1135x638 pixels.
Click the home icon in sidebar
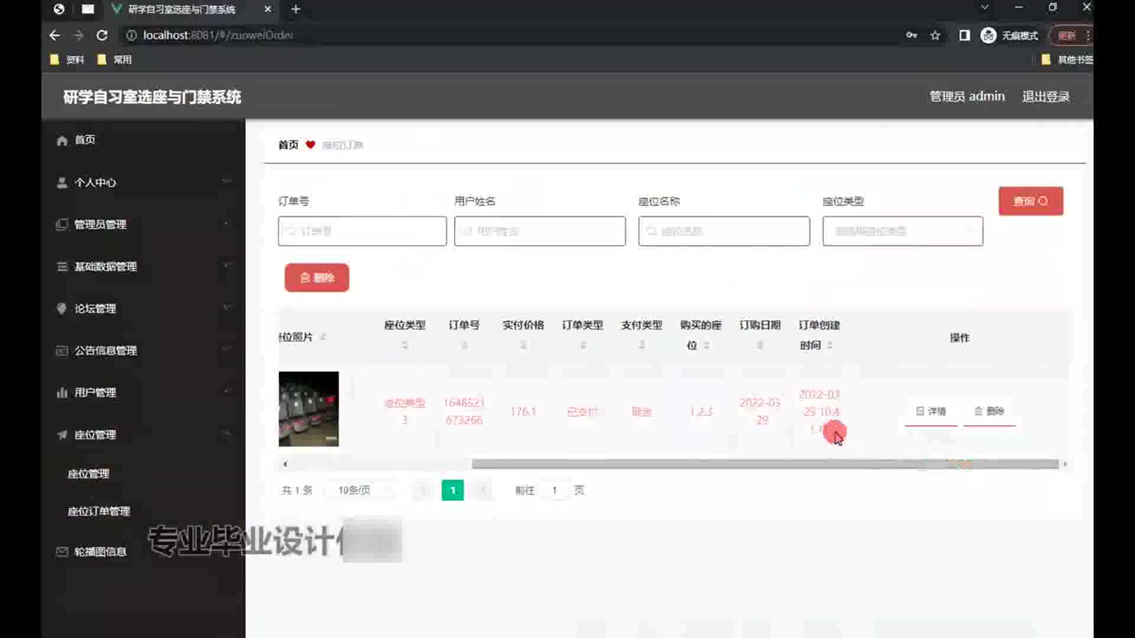coord(62,140)
